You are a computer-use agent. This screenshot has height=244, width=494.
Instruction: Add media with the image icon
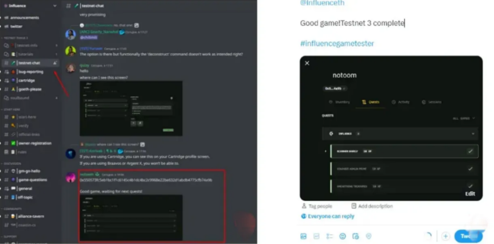coord(303,236)
